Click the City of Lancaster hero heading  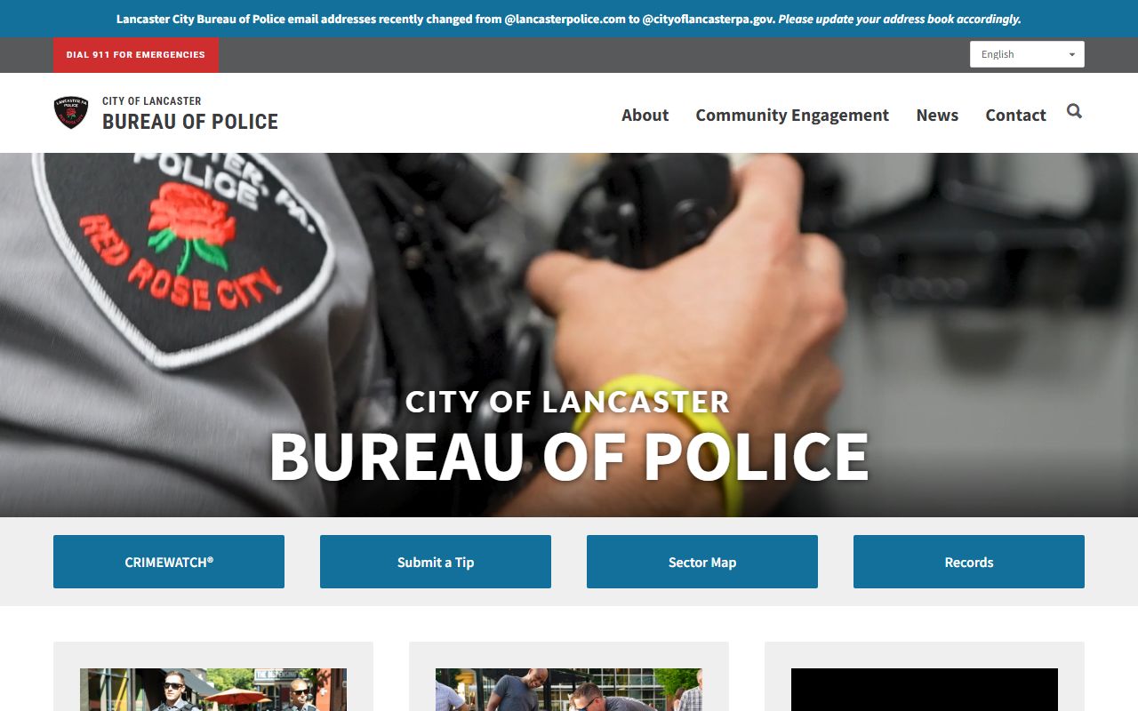pos(567,402)
